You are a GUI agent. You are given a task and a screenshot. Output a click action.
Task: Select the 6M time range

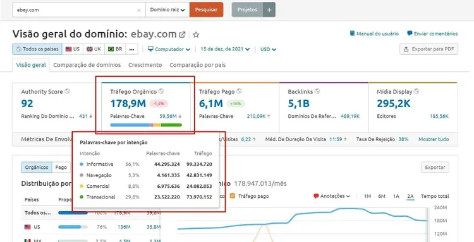point(382,196)
